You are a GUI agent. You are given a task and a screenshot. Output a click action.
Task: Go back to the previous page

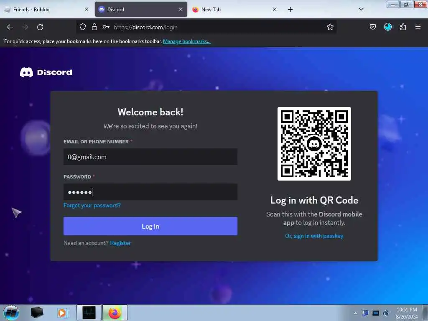point(10,27)
